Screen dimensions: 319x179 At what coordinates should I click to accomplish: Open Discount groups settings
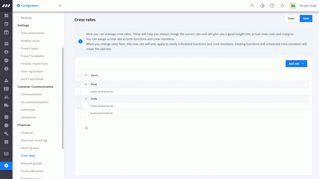click(x=31, y=163)
